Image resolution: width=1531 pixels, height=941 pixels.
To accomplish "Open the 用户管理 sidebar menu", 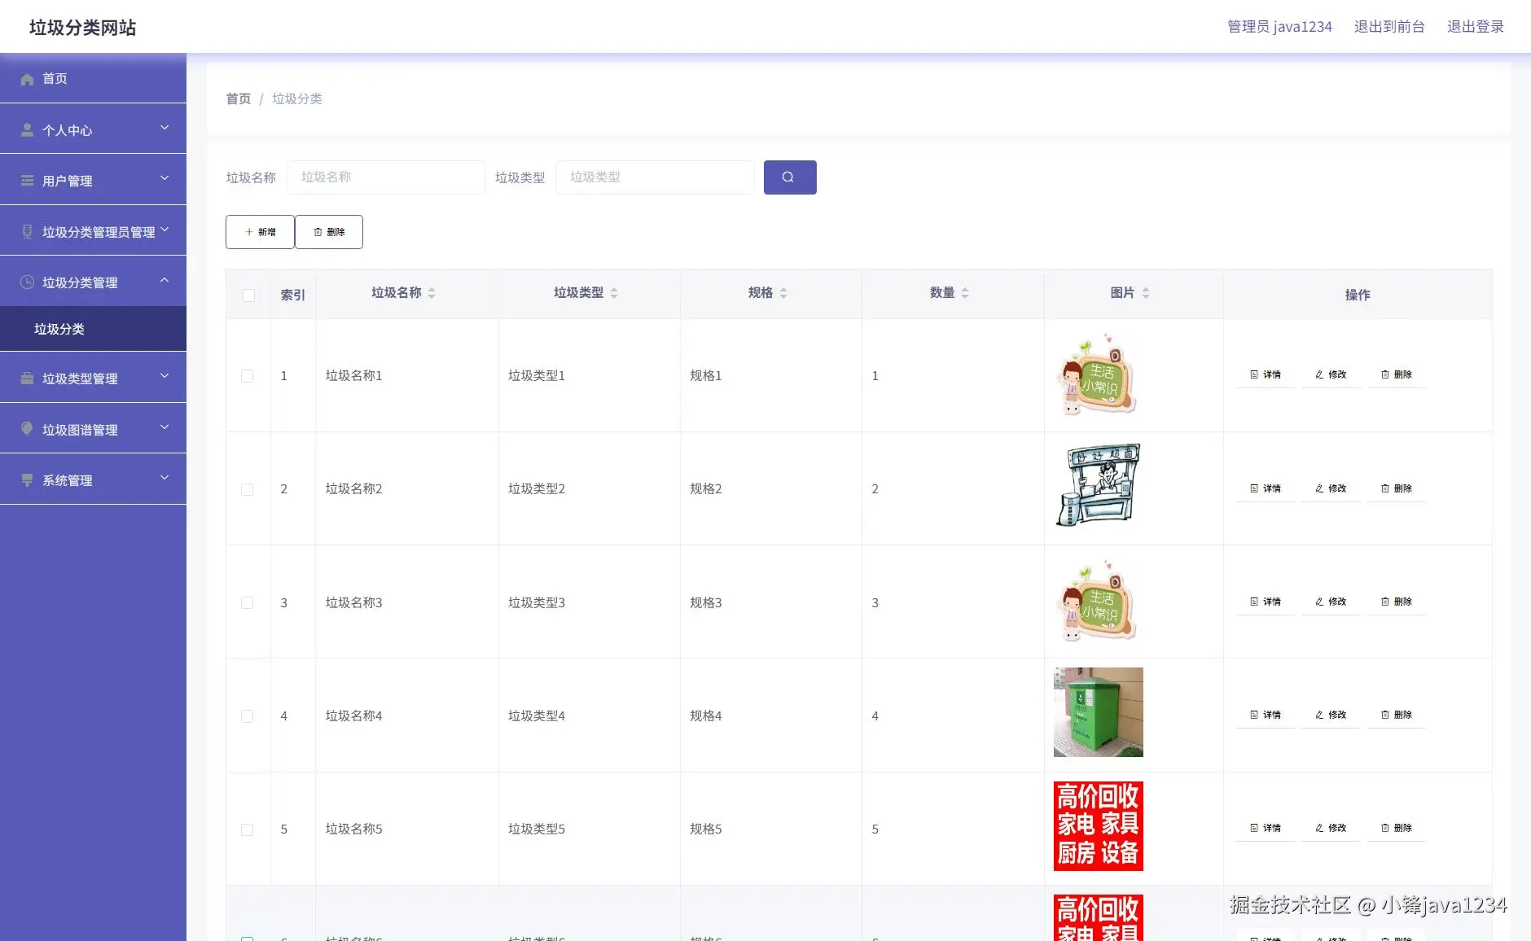I will 93,180.
